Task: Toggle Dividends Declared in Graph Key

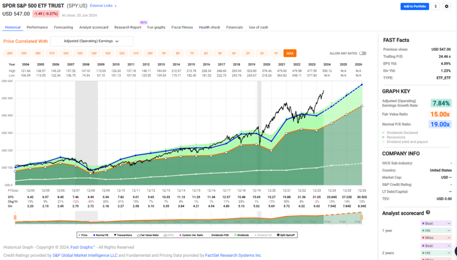Action: tap(403, 132)
